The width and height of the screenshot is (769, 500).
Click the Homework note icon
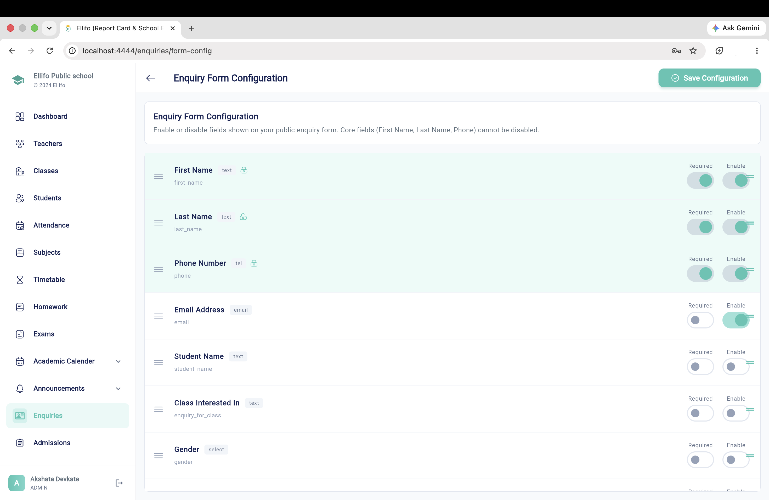[20, 307]
